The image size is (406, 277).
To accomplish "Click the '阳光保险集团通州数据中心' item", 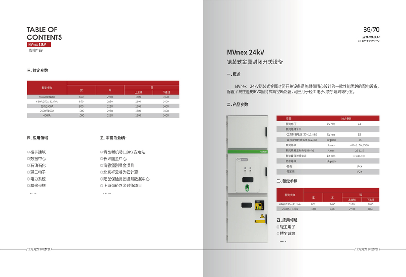I will [127, 179].
